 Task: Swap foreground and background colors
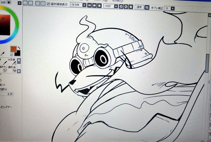coord(19,48)
